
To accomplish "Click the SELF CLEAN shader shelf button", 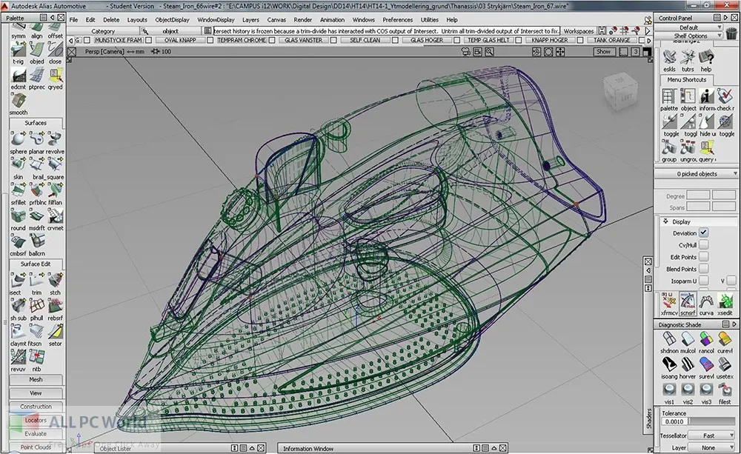I will point(365,40).
